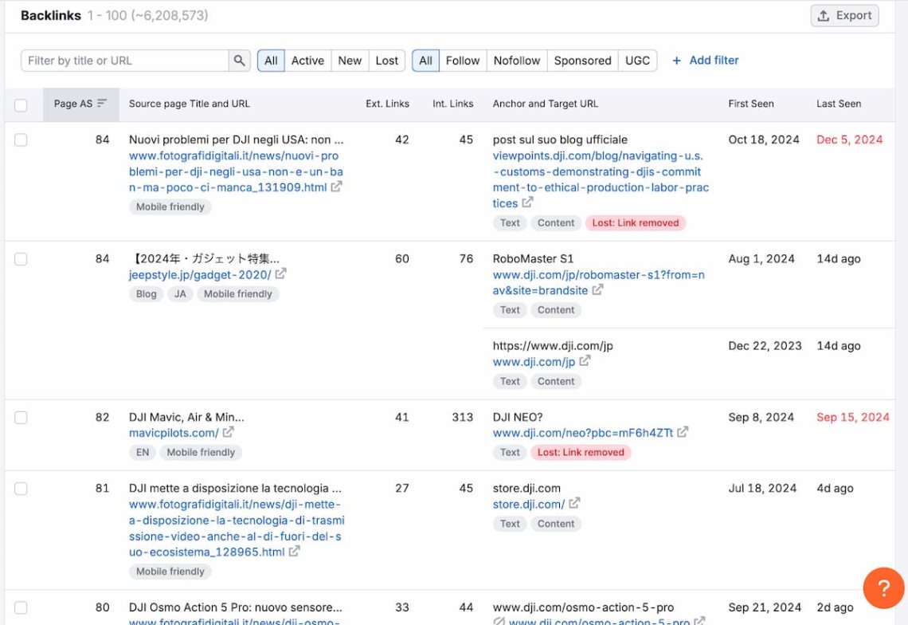Select the Sponsored filter tab
Viewport: 908px width, 625px height.
coord(582,61)
